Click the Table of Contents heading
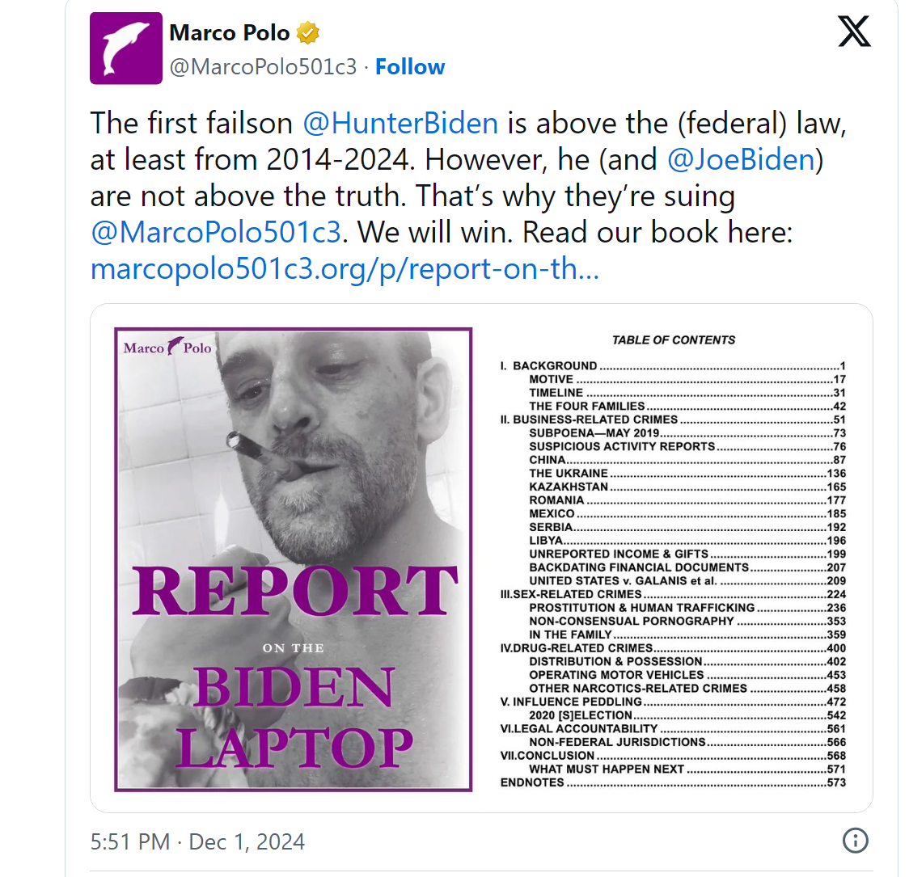909x877 pixels. pyautogui.click(x=674, y=340)
